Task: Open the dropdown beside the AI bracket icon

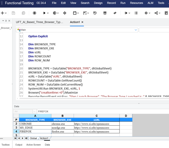Action: tap(88, 13)
